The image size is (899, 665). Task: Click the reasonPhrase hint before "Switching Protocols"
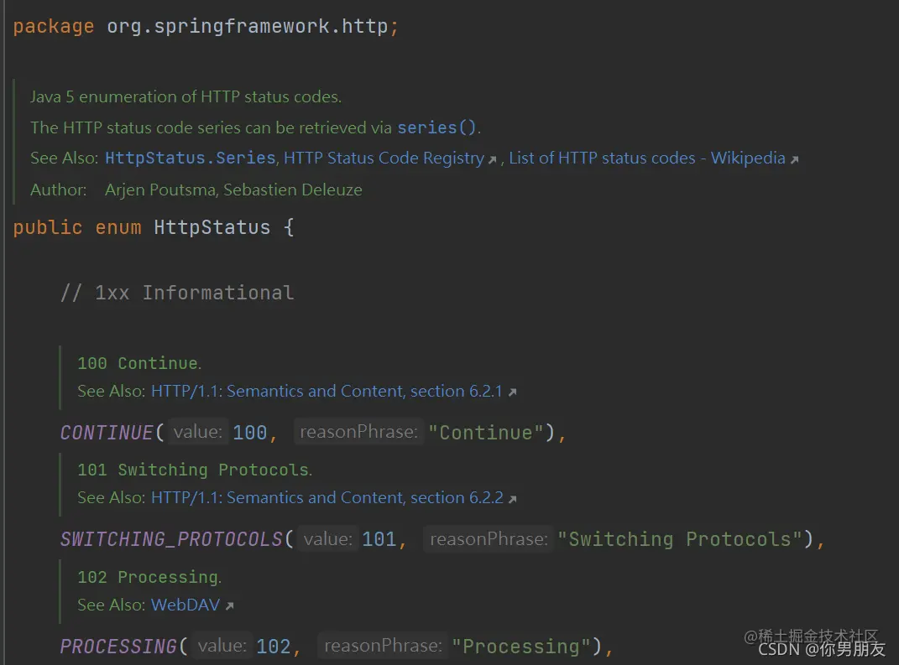tap(489, 539)
